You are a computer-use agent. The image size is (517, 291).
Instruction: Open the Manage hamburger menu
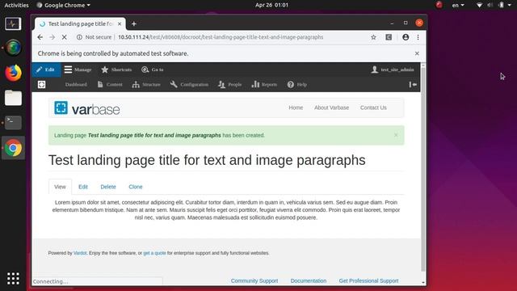tap(78, 70)
